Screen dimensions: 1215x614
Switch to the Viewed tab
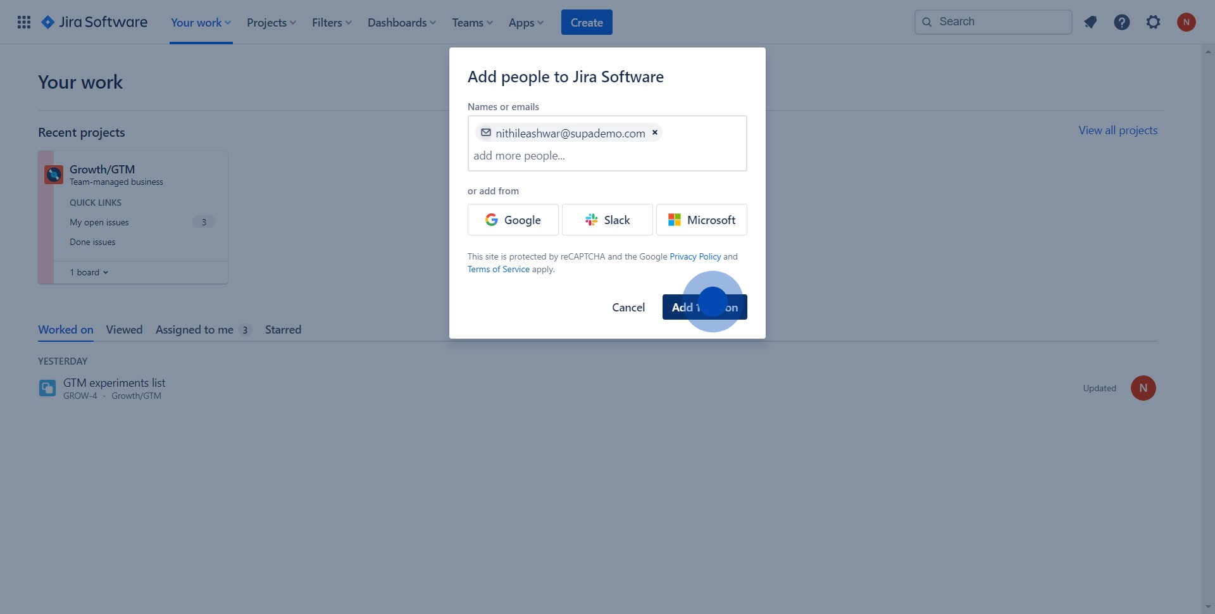coord(124,330)
